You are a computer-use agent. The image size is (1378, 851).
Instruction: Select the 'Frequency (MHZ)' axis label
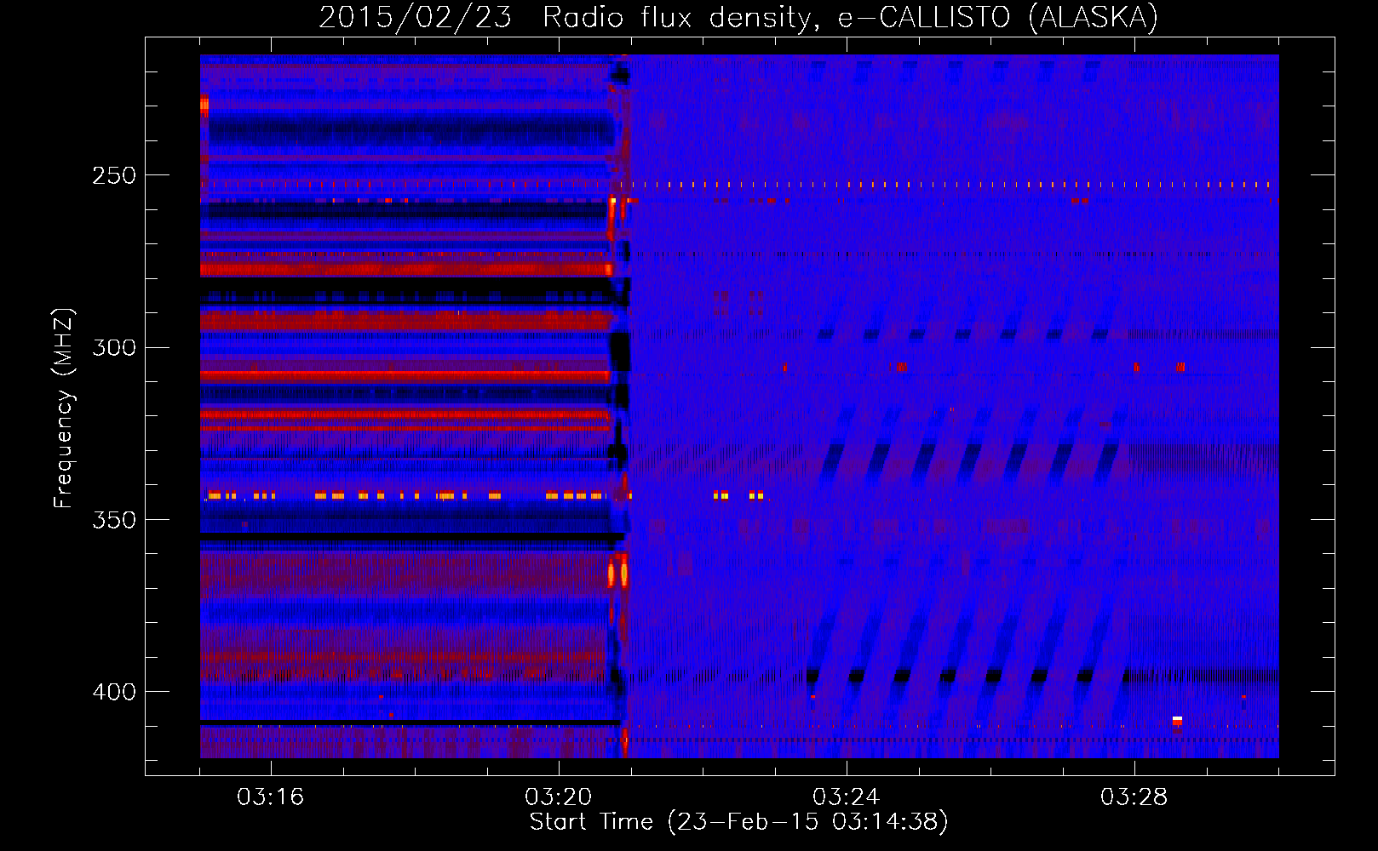64,408
